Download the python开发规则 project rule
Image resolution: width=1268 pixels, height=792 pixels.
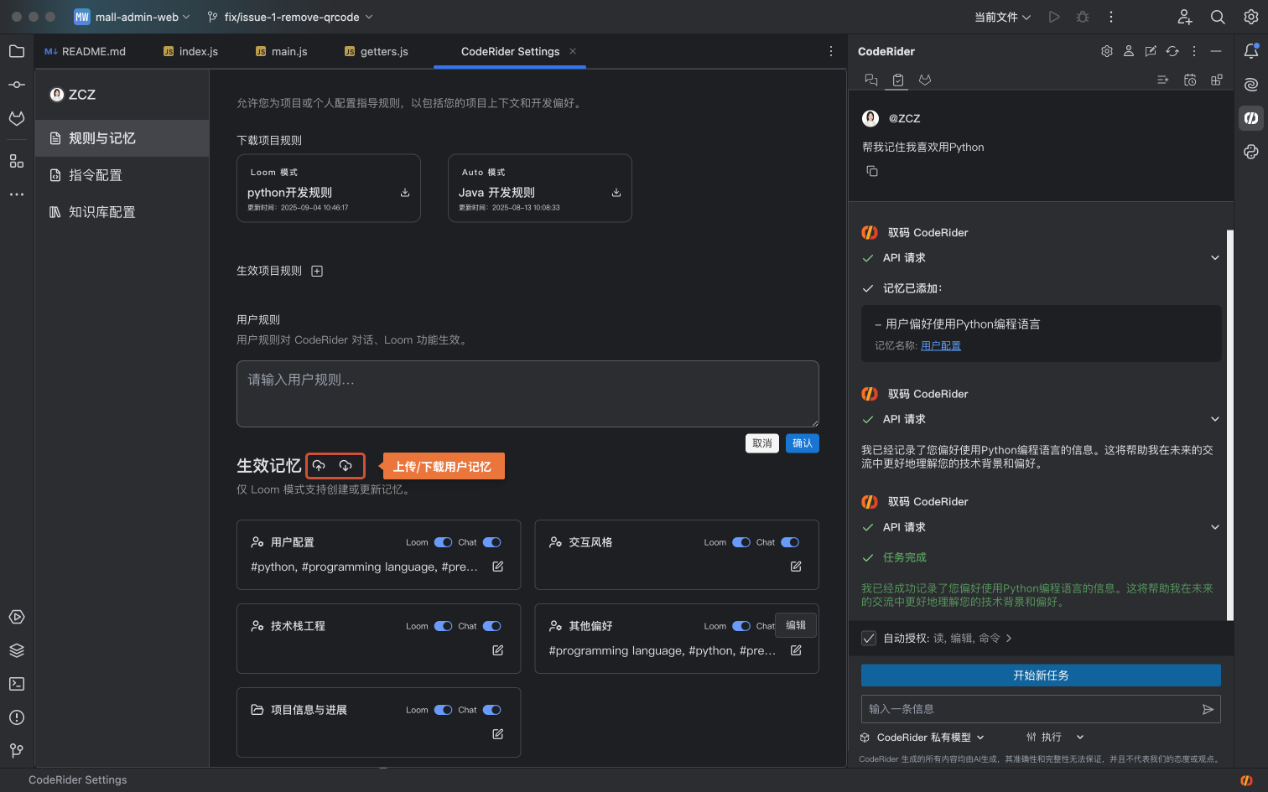(405, 193)
